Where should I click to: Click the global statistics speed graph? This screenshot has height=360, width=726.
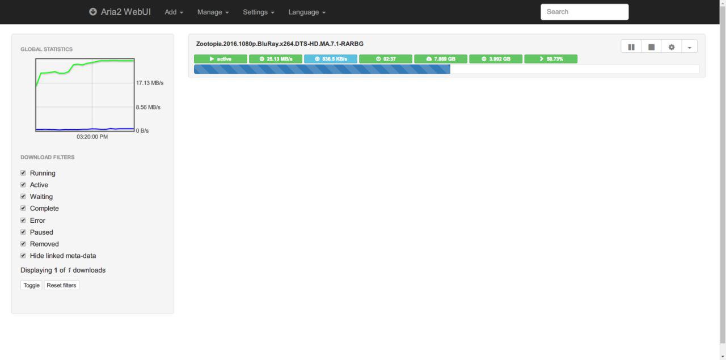point(85,95)
